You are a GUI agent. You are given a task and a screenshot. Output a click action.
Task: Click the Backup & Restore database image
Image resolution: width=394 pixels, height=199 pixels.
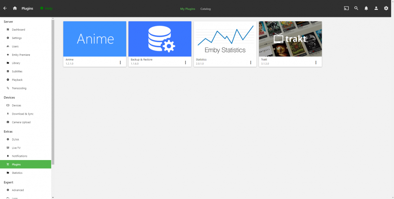click(160, 39)
